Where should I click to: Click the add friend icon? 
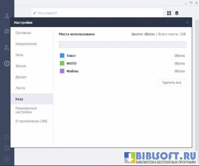(x=7, y=48)
